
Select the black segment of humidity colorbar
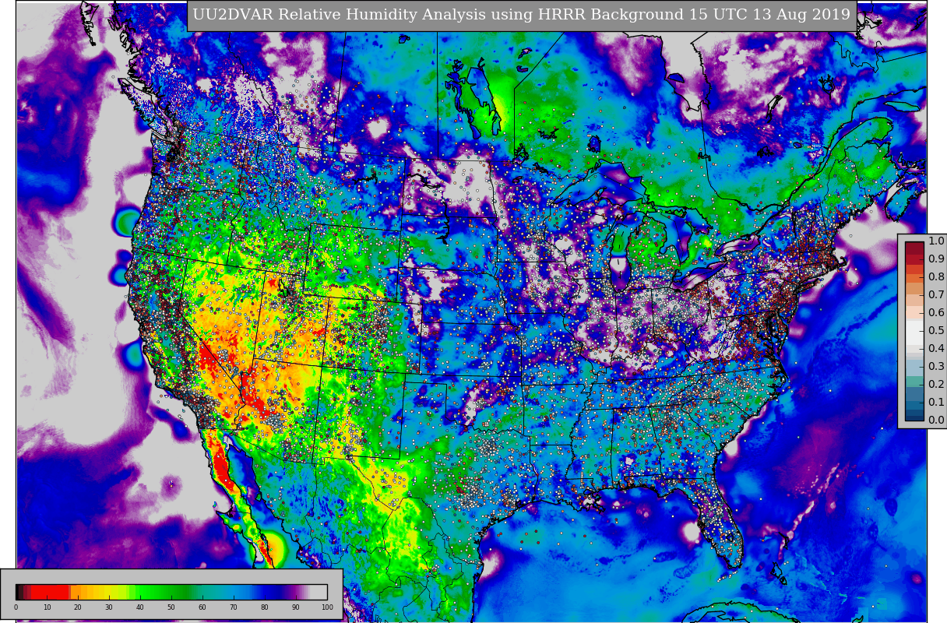(x=19, y=592)
